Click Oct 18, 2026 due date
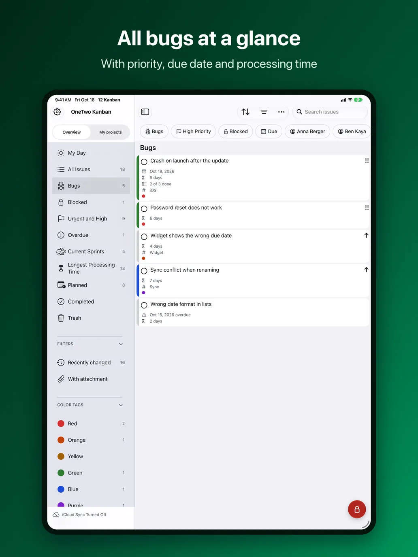Viewport: 418px width, 557px height. [162, 171]
